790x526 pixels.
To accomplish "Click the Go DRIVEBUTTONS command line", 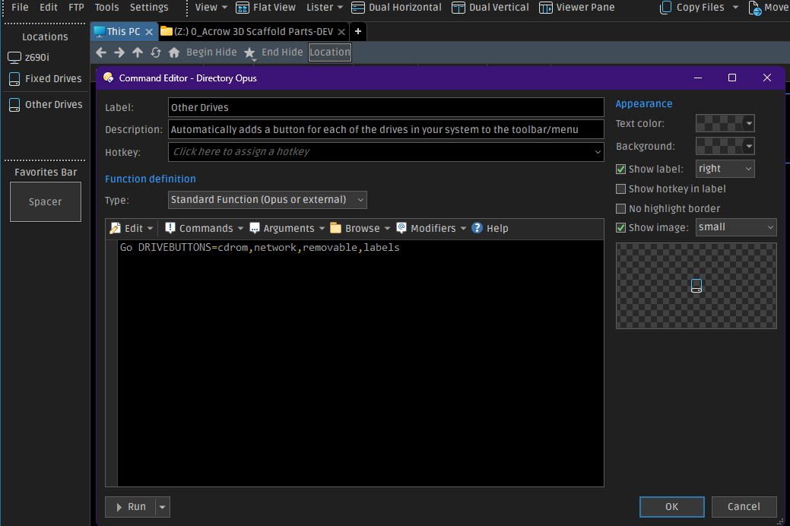I will 259,248.
